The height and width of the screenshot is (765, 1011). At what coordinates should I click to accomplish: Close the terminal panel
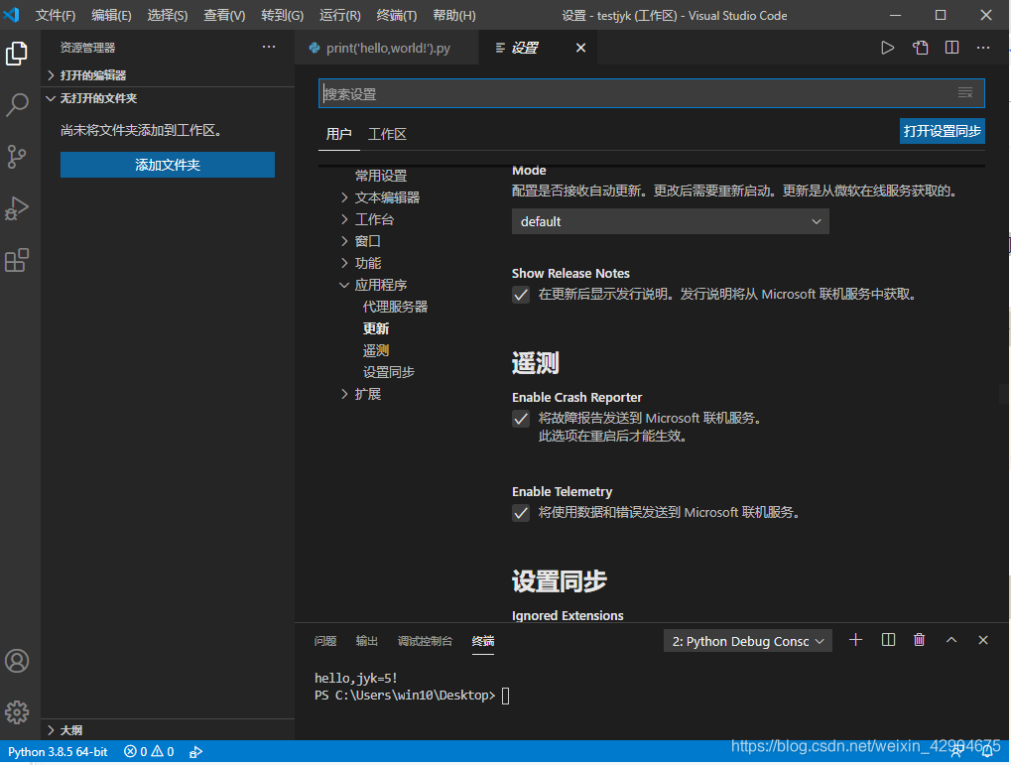click(982, 640)
